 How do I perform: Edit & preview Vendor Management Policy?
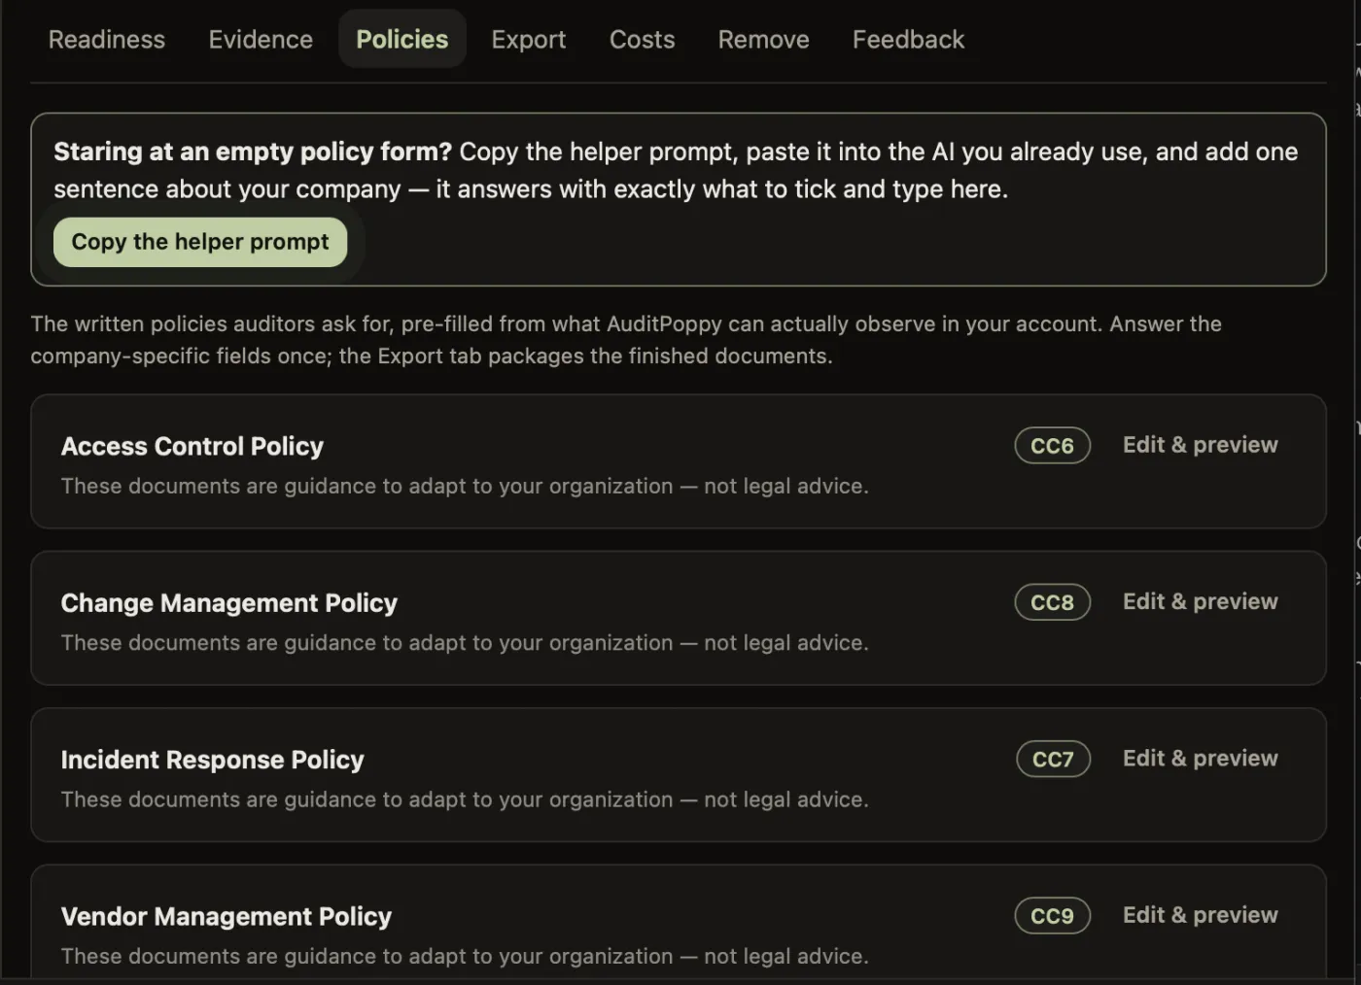click(1200, 915)
